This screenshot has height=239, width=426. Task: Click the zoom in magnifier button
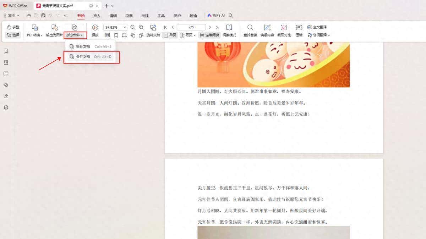click(x=141, y=27)
